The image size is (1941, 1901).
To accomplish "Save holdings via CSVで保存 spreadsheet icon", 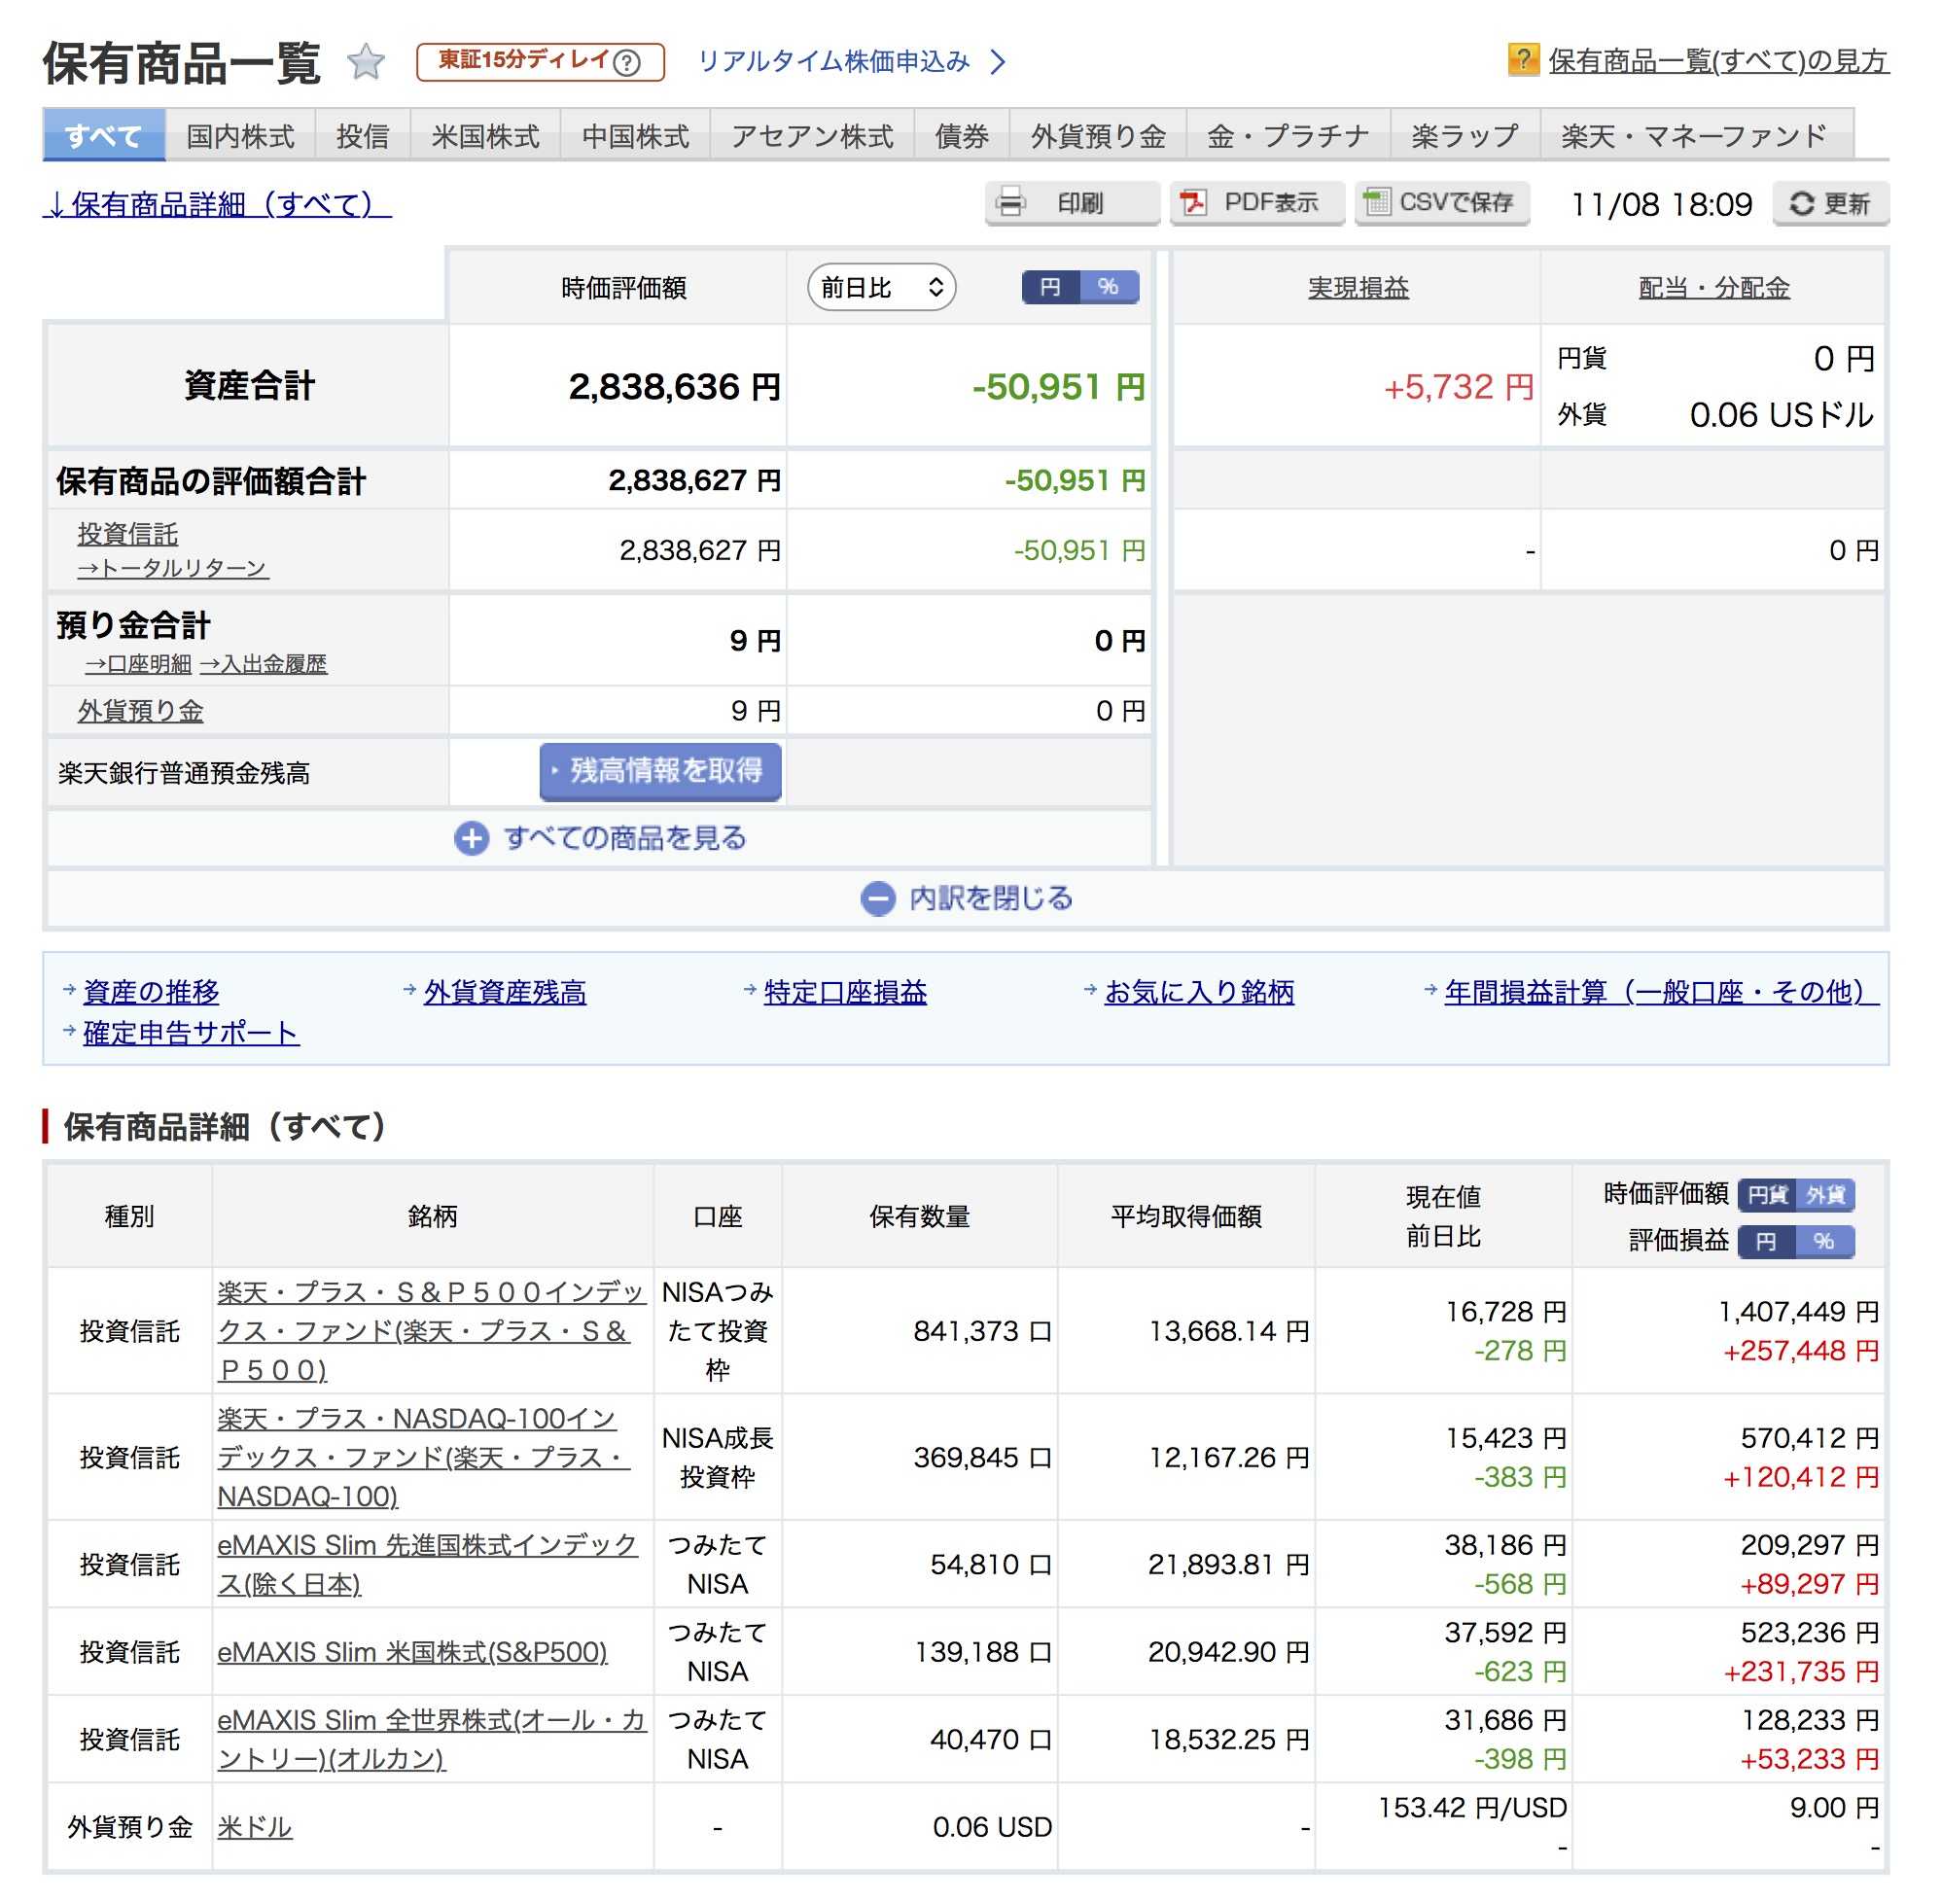I will coord(1377,202).
